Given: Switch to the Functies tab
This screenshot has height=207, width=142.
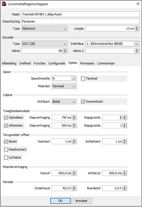Looking at the screenshot, I should point(39,63).
